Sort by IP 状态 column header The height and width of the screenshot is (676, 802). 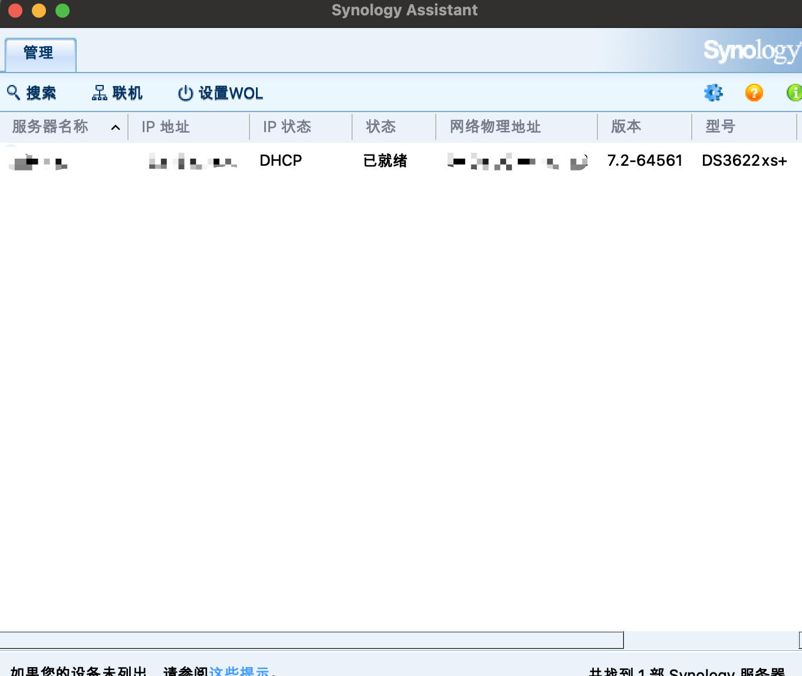287,127
